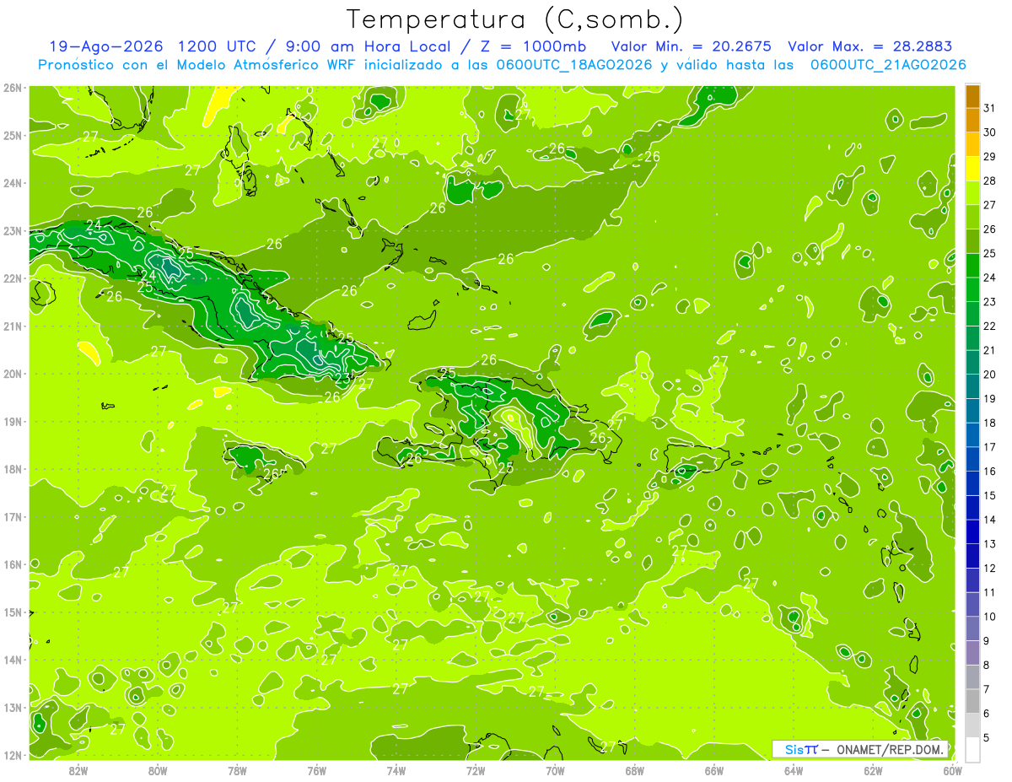The height and width of the screenshot is (782, 1012).
Task: Click longitude axis label "76W"
Action: coord(317,771)
